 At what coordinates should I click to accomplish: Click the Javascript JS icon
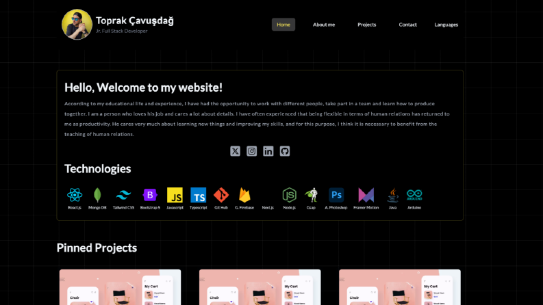(175, 195)
